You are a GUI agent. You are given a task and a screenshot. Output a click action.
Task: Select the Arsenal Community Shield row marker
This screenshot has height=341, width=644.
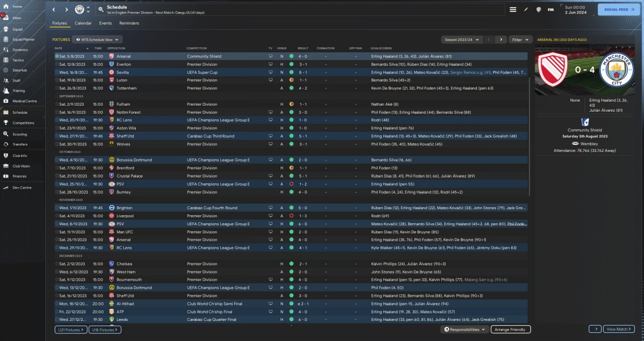click(57, 56)
